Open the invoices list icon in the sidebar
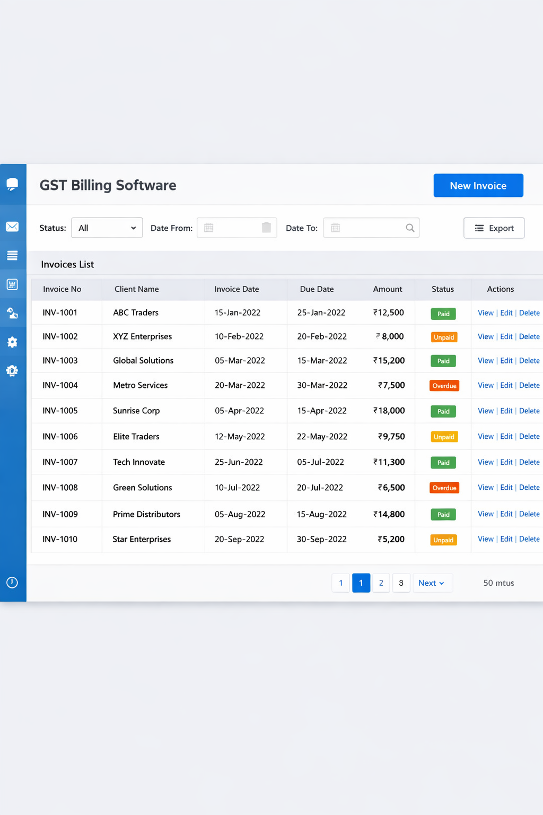The height and width of the screenshot is (815, 543). click(12, 255)
